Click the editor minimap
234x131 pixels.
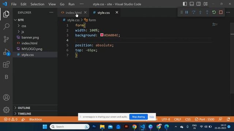point(215,24)
